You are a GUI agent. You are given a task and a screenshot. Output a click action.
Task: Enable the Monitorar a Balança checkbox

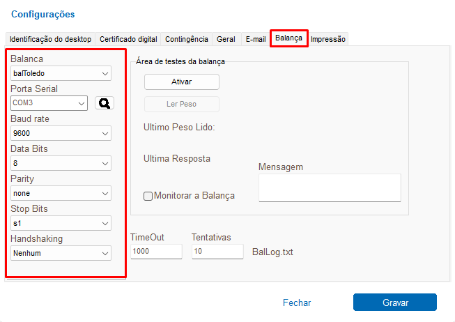pyautogui.click(x=148, y=196)
